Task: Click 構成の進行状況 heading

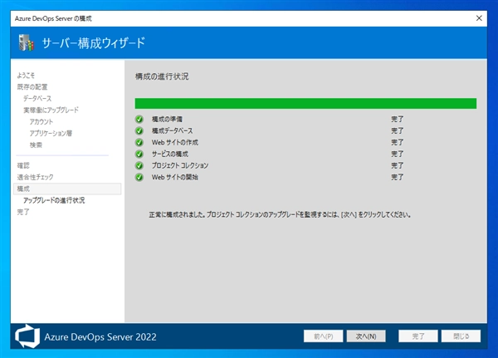Action: [x=162, y=76]
